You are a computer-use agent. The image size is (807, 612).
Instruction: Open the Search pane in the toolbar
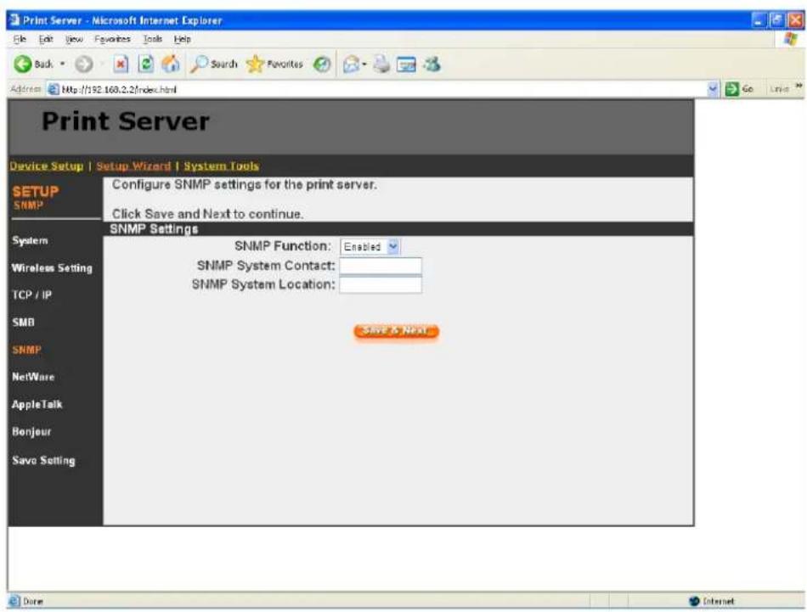[x=214, y=65]
